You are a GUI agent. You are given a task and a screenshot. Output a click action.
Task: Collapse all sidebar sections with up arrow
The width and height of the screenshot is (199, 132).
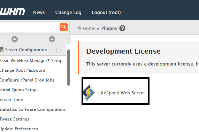[15, 39]
